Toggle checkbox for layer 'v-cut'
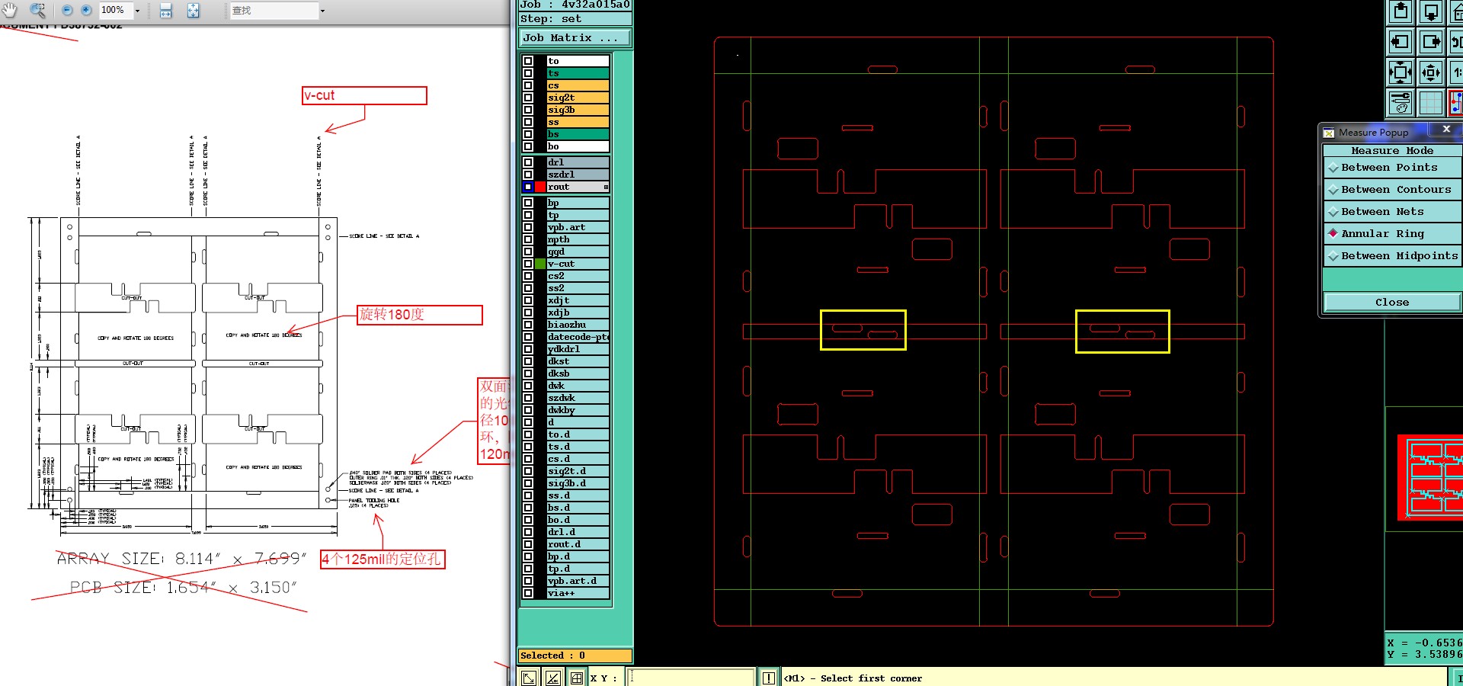1463x686 pixels. pyautogui.click(x=527, y=264)
